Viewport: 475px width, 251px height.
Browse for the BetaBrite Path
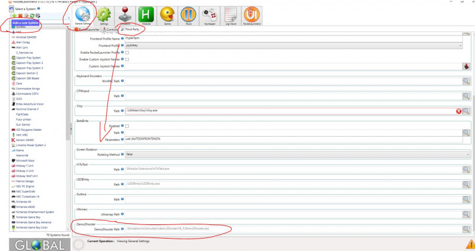point(466,133)
